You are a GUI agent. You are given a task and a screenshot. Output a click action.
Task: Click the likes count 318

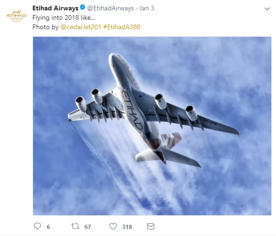(x=127, y=227)
